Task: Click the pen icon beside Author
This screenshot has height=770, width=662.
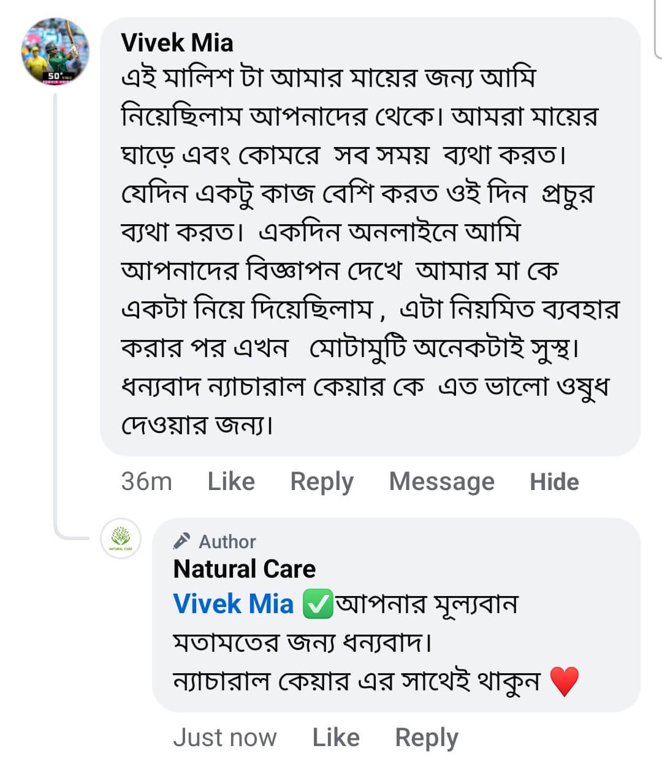Action: coord(182,541)
